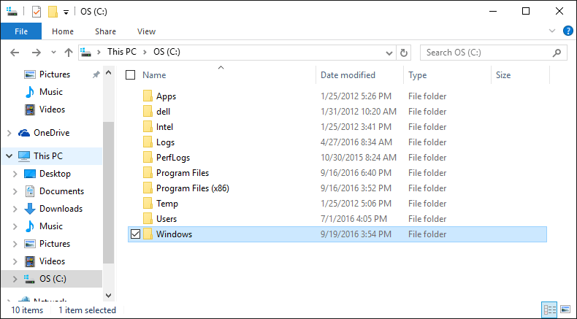Expand the OS (C:) tree node

(15, 279)
